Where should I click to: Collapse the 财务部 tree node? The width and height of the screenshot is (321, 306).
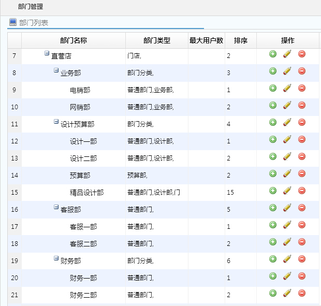(x=56, y=258)
